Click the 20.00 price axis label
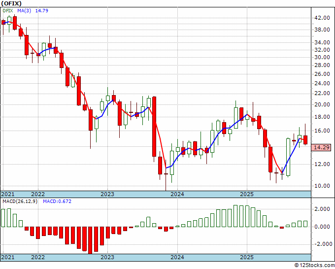 (322, 104)
